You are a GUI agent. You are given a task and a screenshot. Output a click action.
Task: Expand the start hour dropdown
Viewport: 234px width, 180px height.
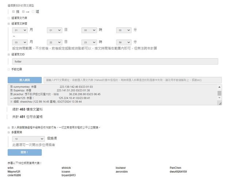89,30
